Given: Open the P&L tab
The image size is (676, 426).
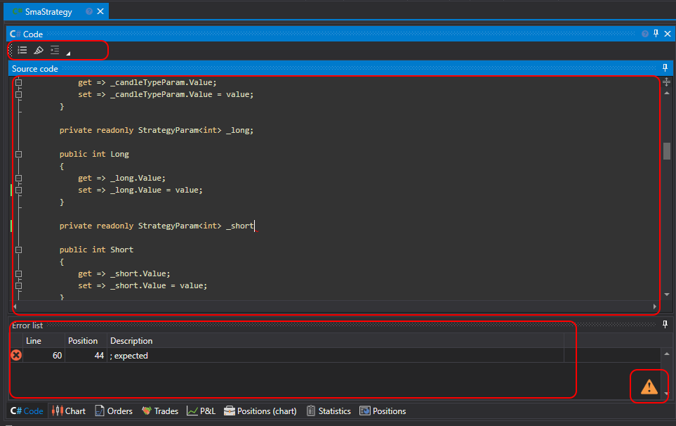Looking at the screenshot, I should tap(201, 411).
